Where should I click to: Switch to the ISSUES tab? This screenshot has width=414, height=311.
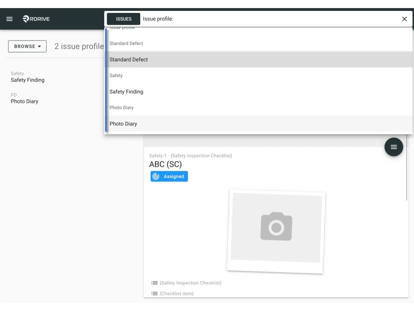click(123, 19)
